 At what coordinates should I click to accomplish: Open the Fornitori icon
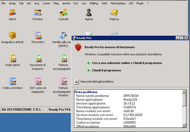(38, 12)
